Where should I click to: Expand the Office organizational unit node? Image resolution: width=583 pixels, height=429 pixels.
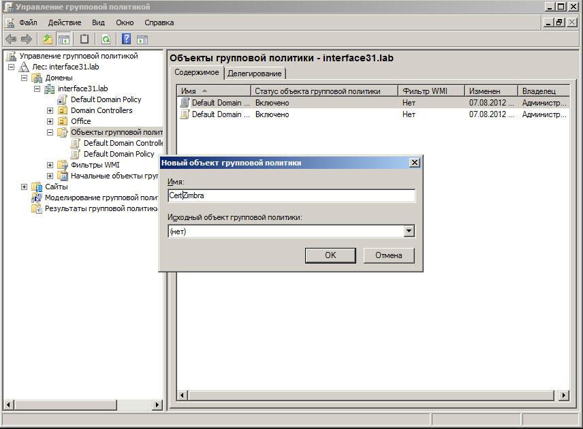50,121
